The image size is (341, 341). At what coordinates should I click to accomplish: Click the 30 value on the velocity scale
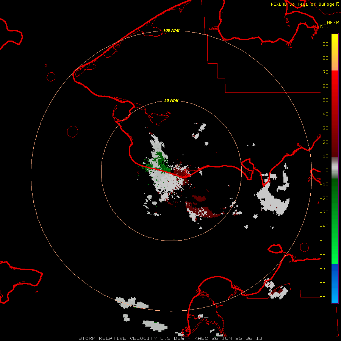[325, 128]
